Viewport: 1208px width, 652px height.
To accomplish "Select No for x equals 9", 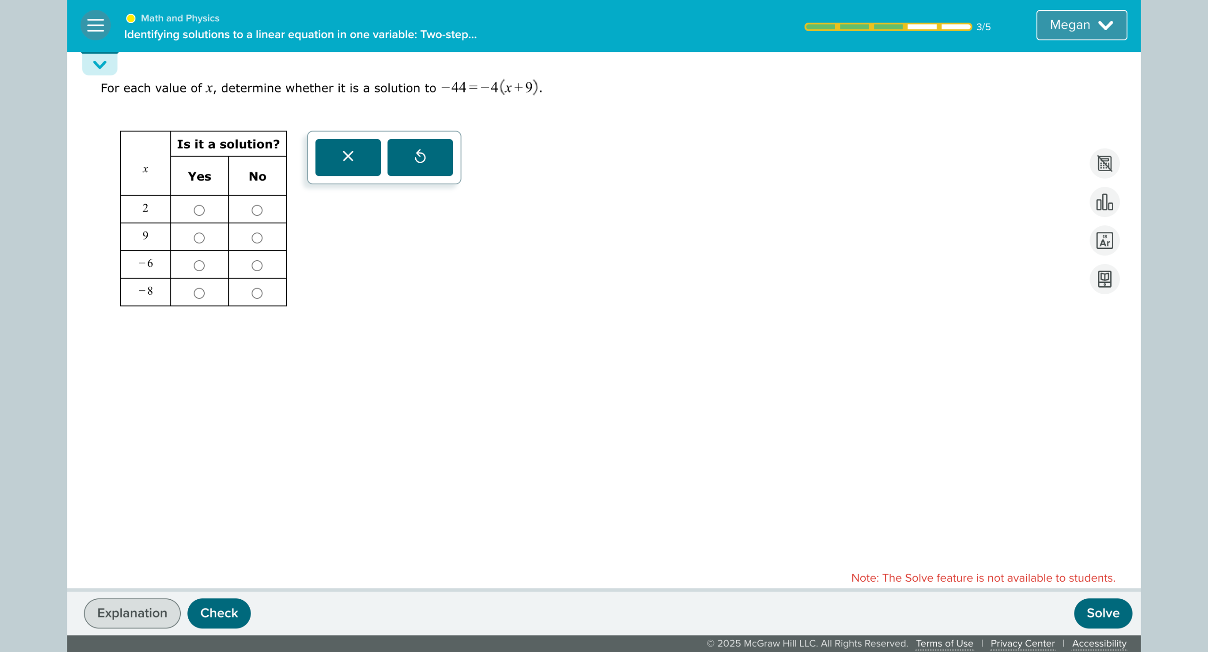I will 257,238.
